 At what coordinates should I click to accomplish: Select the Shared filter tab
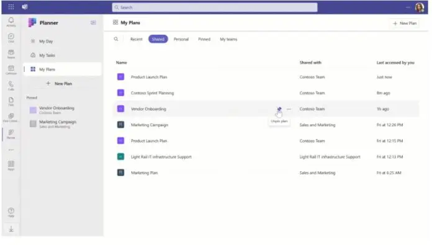coord(158,39)
